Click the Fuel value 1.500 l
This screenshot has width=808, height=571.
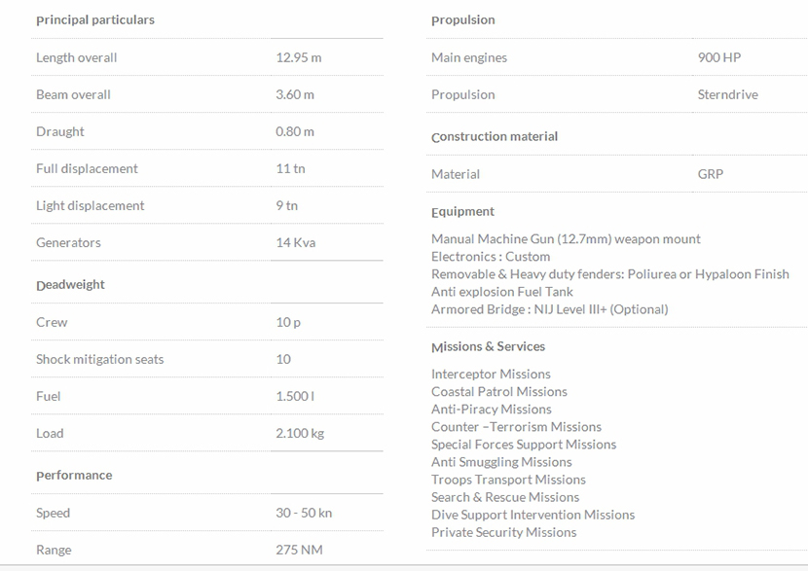[295, 397]
